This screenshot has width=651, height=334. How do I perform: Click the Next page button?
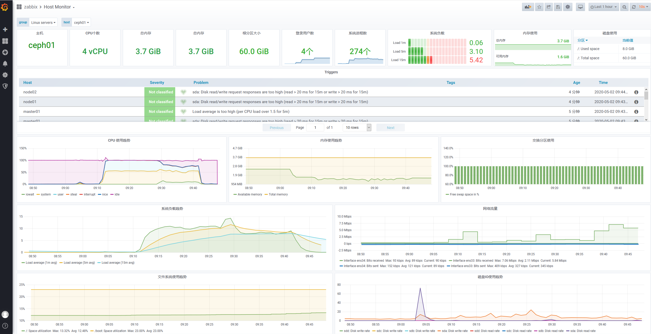click(390, 128)
